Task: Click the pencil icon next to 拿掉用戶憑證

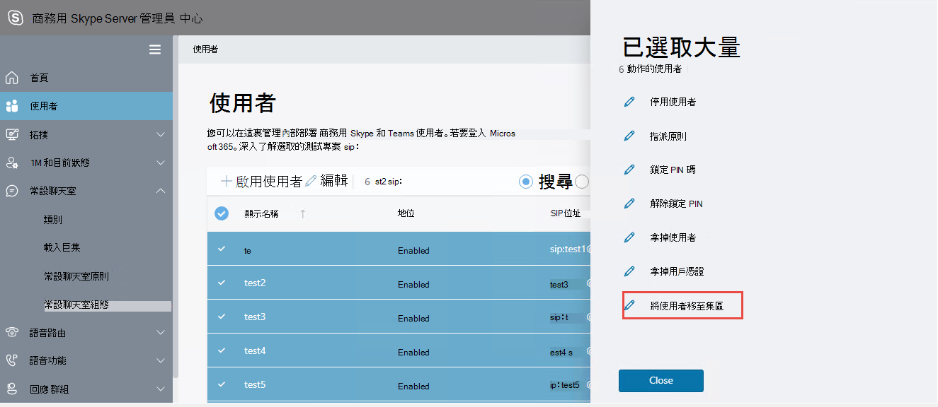Action: click(629, 271)
